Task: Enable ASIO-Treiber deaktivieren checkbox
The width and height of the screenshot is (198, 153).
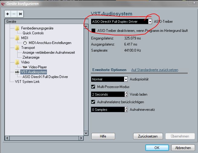Action: tap(93, 31)
